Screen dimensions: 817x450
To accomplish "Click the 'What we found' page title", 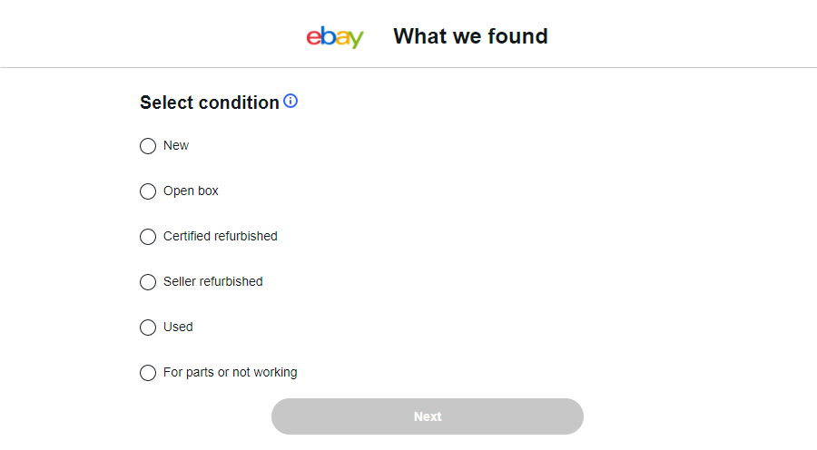I will coord(470,36).
